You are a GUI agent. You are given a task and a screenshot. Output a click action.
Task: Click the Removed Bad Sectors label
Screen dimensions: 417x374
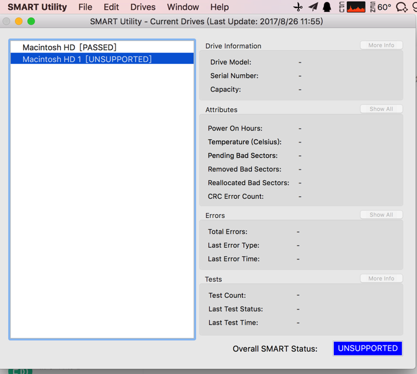pos(244,169)
